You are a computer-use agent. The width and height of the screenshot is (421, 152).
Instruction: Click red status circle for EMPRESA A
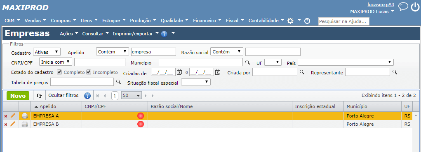pos(141,116)
